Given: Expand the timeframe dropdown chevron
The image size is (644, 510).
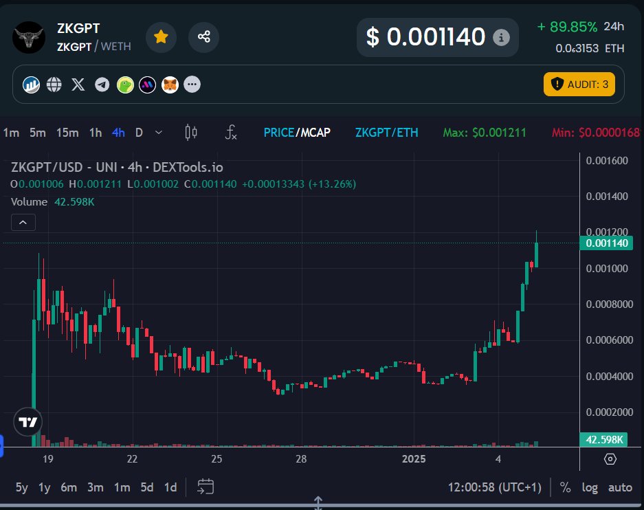Looking at the screenshot, I should coord(159,133).
